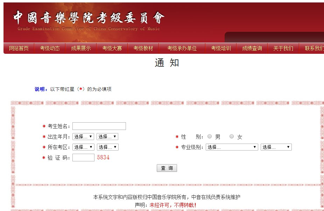Image resolution: width=324 pixels, height=211 pixels.
Task: Click the 查询 query button
Action: (x=167, y=168)
